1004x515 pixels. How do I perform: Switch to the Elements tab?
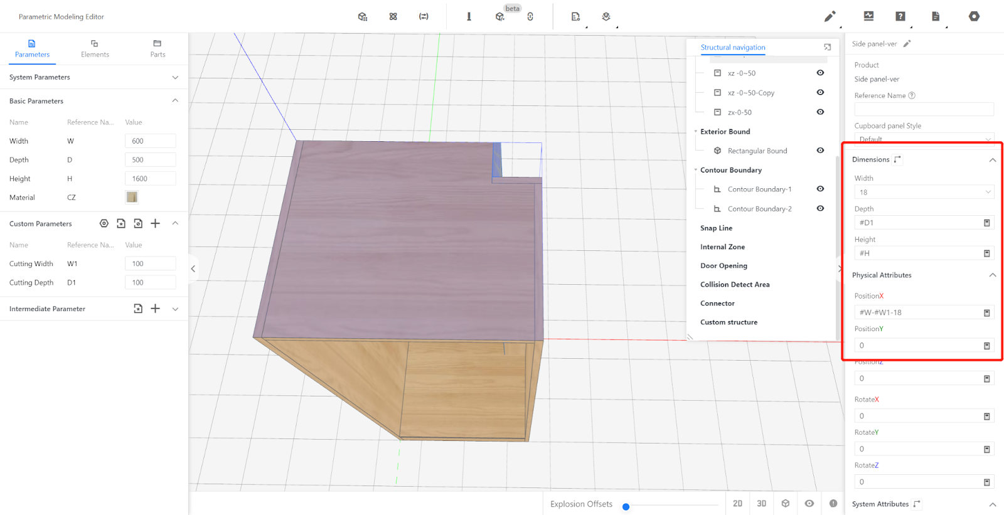coord(95,48)
